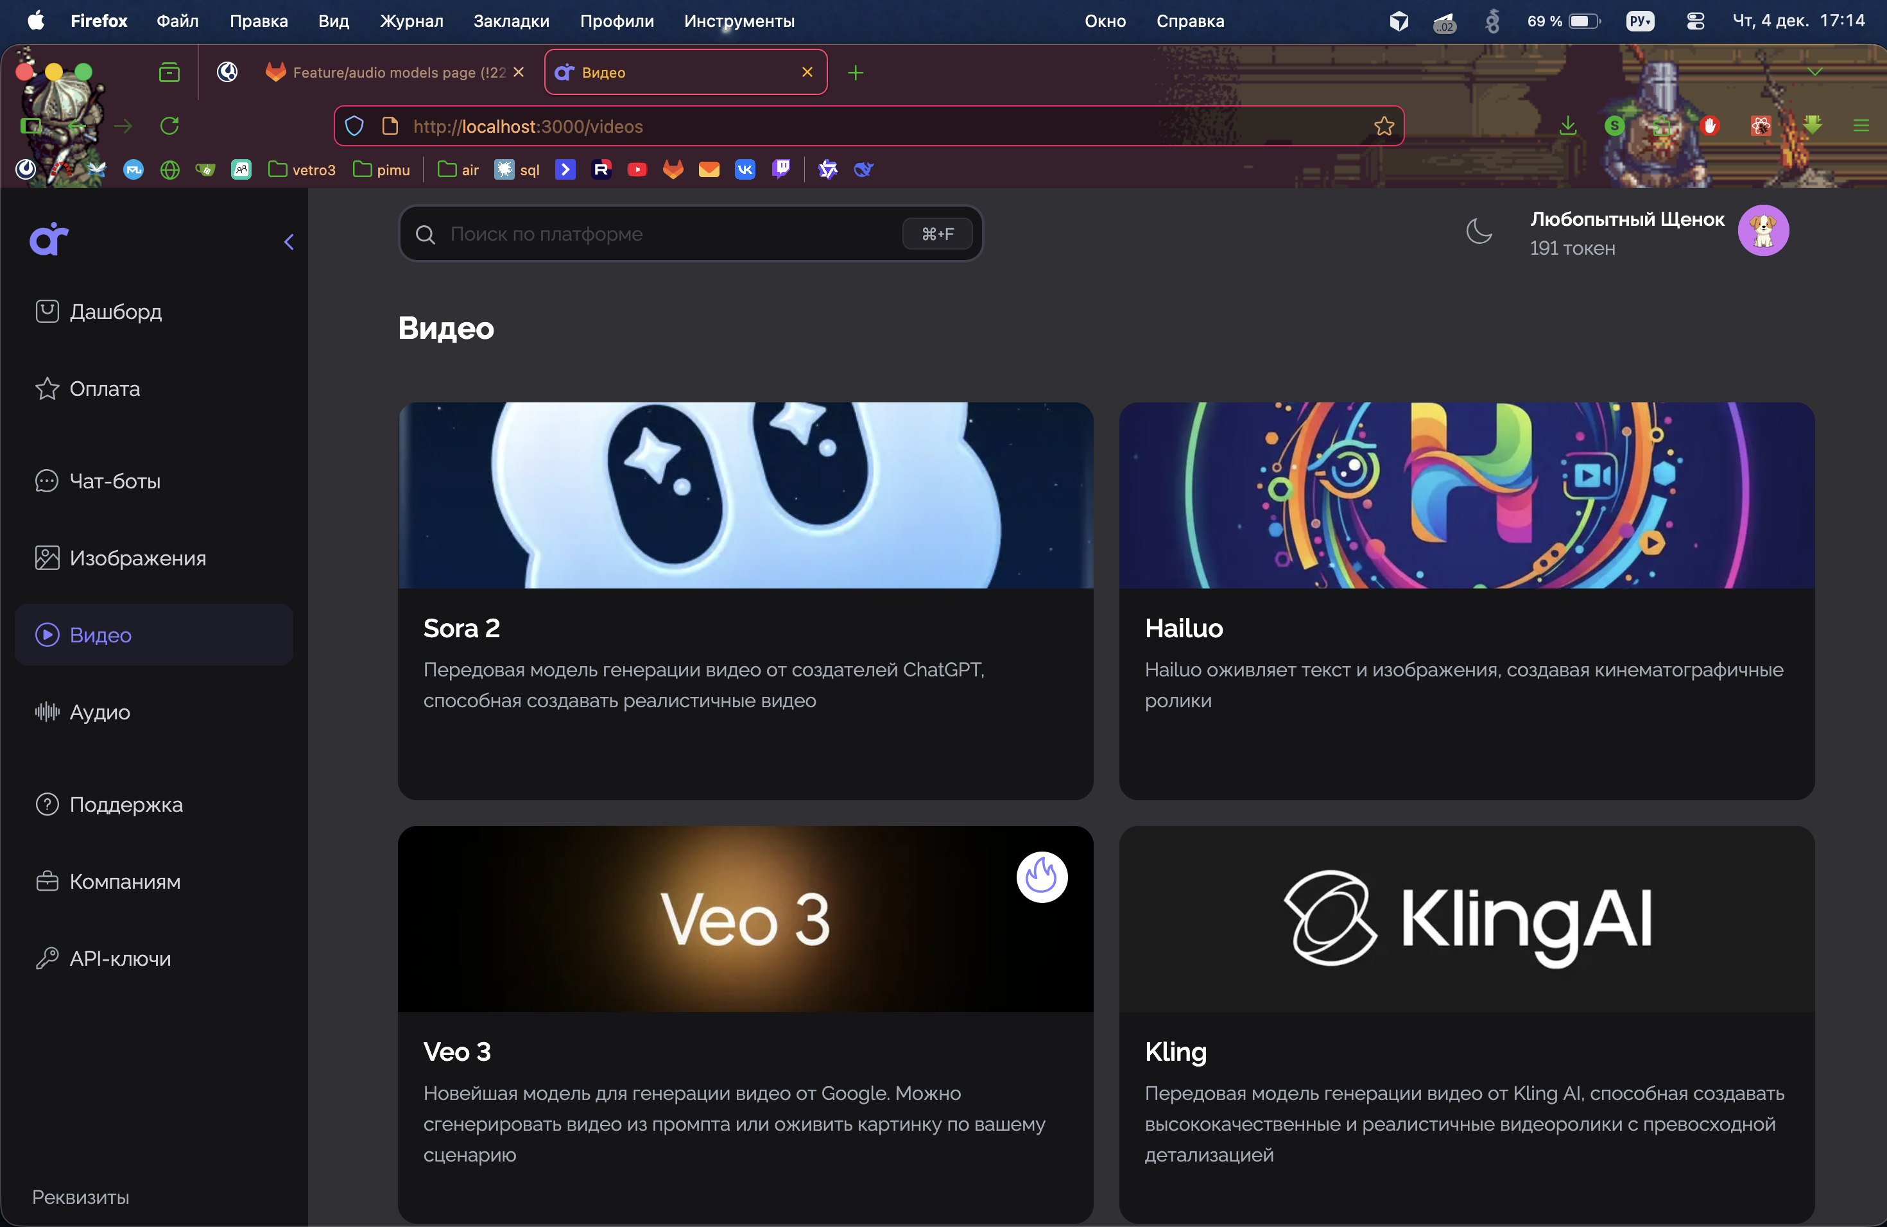Bookmark this page with the star icon
The width and height of the screenshot is (1887, 1227).
(1384, 126)
